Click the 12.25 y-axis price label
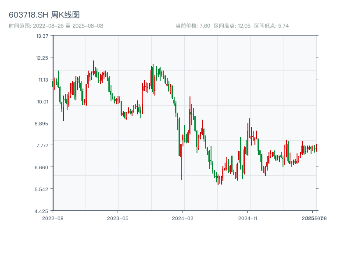351x263 pixels. (43, 57)
